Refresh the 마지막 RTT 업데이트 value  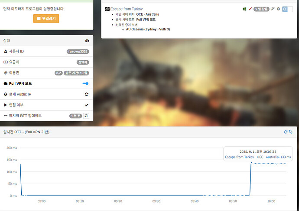pos(86,116)
